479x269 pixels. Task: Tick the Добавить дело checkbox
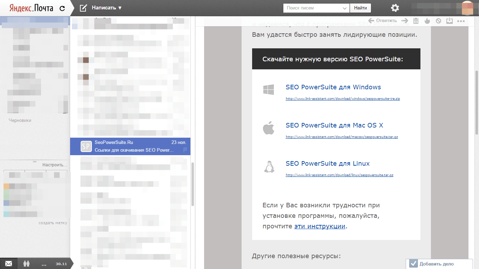tap(413, 264)
